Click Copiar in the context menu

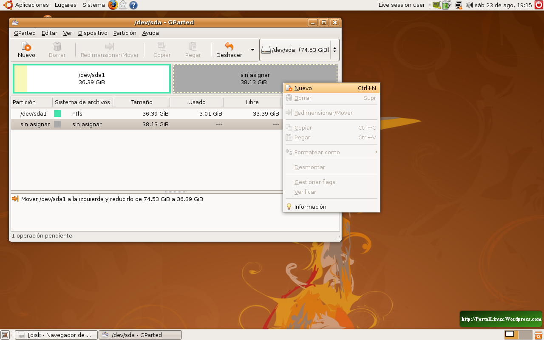(x=331, y=128)
